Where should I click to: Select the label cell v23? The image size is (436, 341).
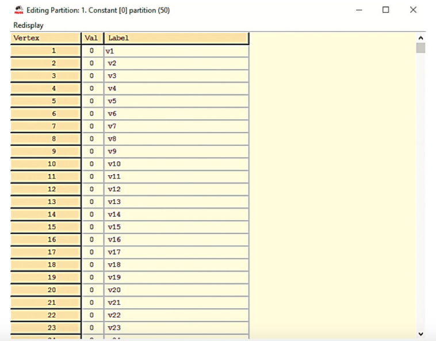point(176,328)
